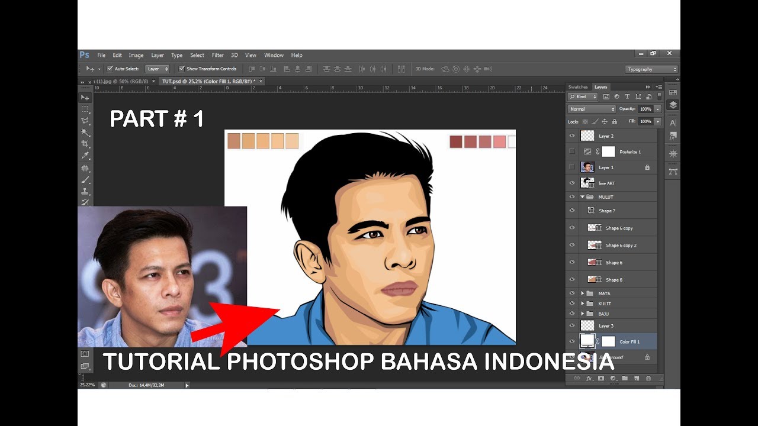Uncheck the Auto-Select checkbox
This screenshot has height=426, width=758.
click(x=110, y=69)
